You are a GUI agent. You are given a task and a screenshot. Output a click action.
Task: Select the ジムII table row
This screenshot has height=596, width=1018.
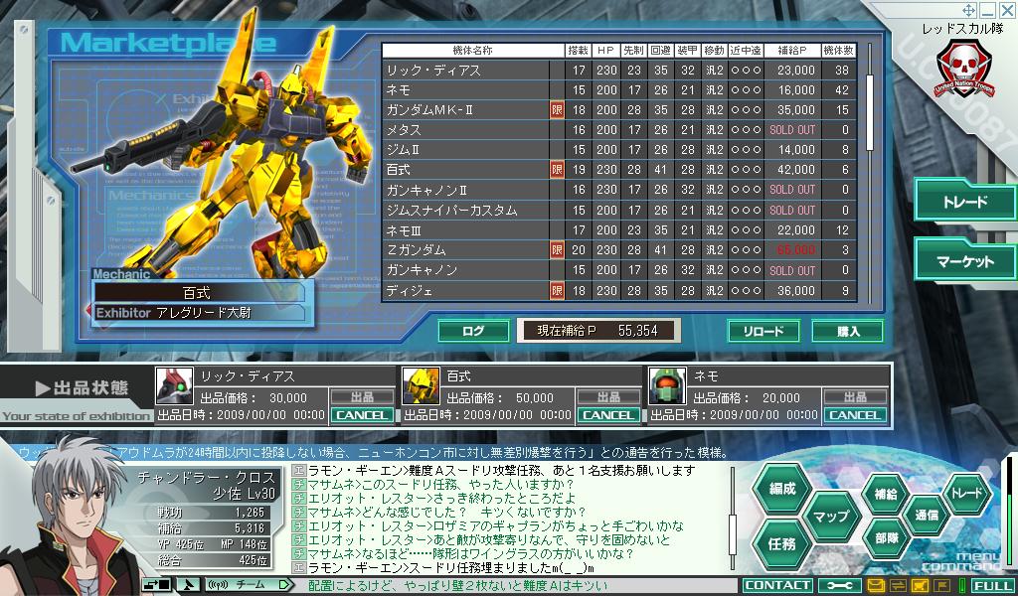(619, 150)
